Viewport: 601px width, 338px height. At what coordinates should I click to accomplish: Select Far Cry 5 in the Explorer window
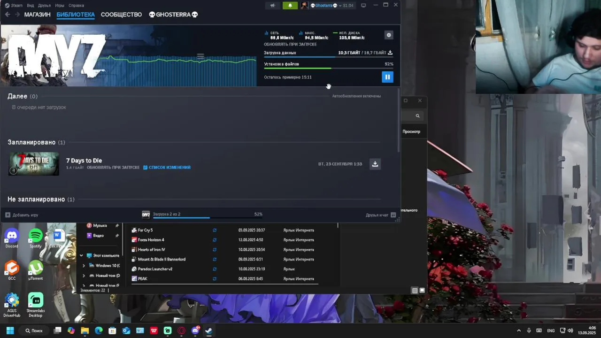pyautogui.click(x=145, y=230)
